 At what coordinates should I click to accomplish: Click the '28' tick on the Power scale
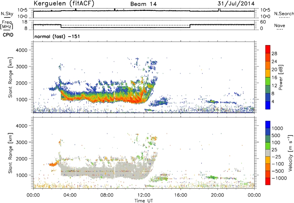click(x=274, y=53)
